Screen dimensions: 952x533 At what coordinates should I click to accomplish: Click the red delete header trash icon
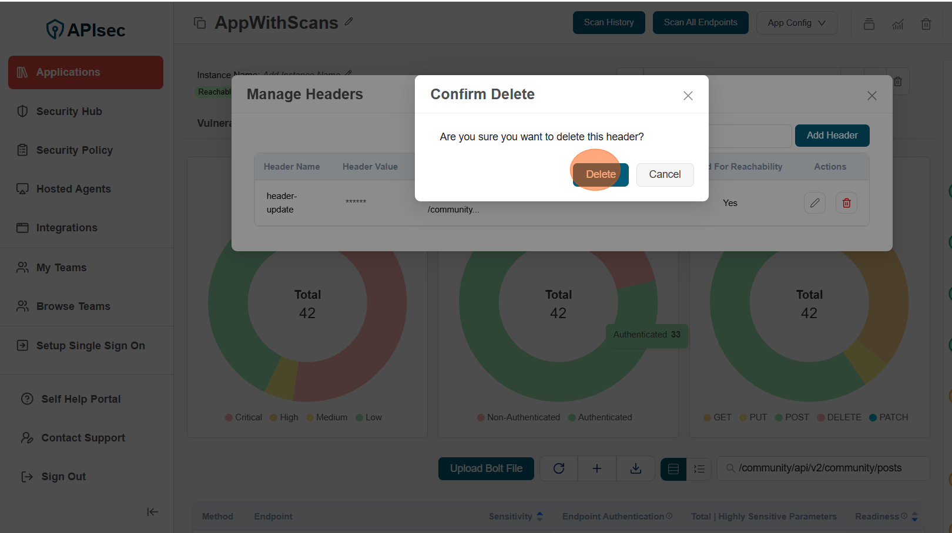846,203
